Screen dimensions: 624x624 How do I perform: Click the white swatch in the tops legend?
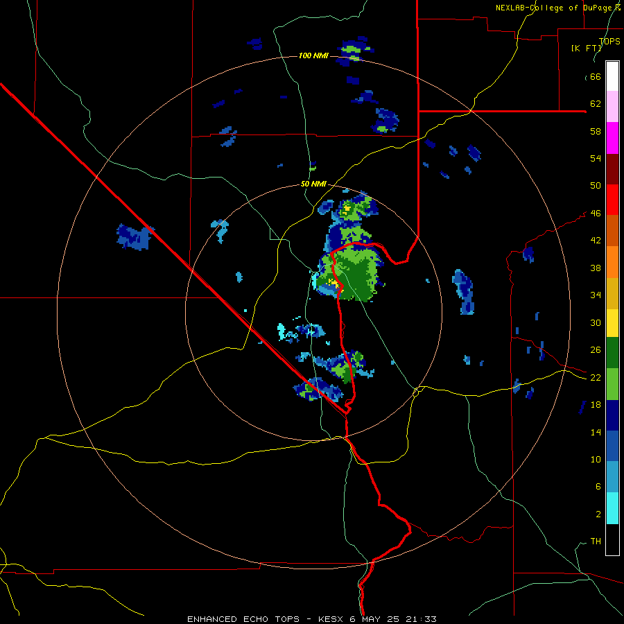(612, 76)
